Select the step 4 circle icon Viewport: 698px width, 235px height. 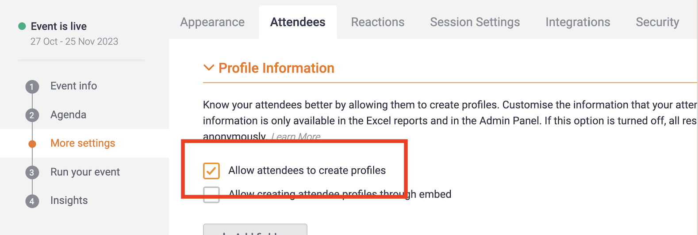click(x=32, y=201)
